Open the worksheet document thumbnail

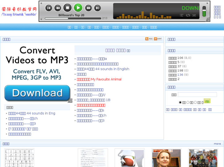(93, 158)
